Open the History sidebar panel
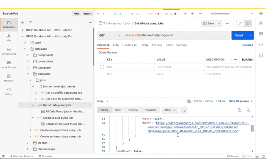266x166 pixels. coord(9,91)
